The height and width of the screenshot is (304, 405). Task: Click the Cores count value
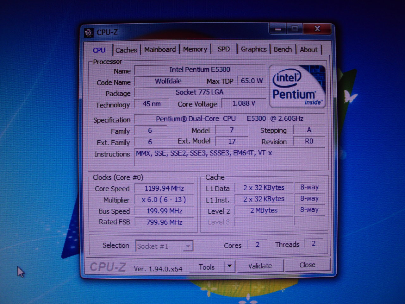pyautogui.click(x=257, y=244)
